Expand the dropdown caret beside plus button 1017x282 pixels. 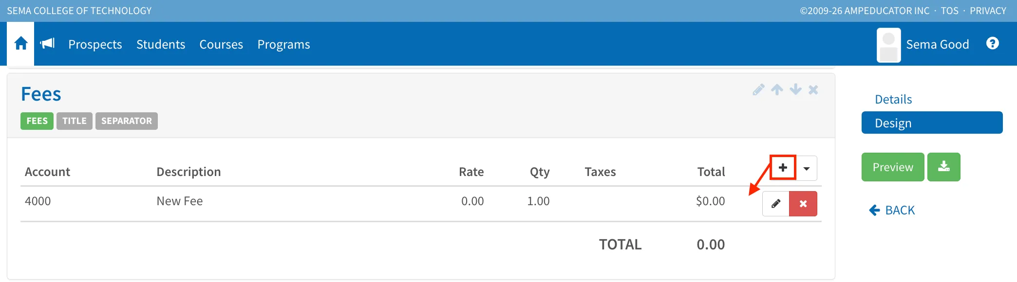(x=807, y=168)
